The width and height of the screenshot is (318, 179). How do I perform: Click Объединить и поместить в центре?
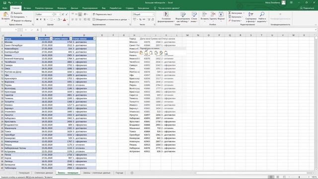tap(110, 19)
